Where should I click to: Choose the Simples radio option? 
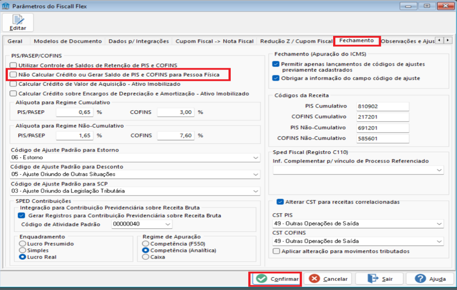tap(22, 250)
